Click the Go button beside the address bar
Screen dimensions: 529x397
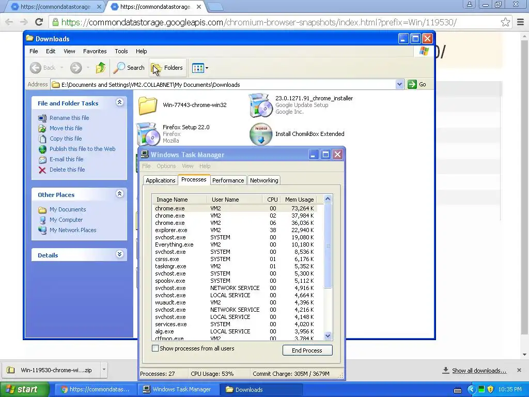coord(417,84)
